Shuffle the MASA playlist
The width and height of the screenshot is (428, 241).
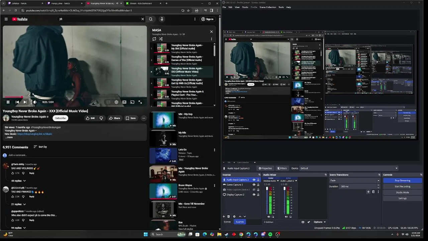161,39
